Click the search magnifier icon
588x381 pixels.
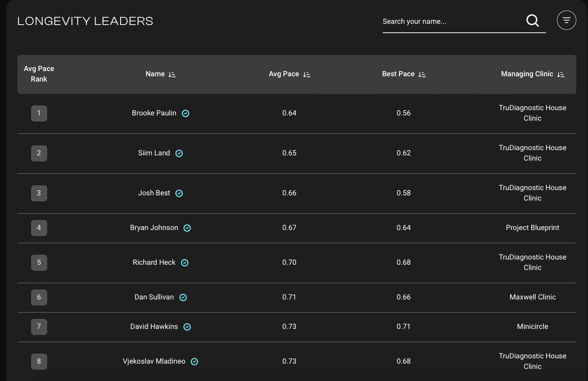pos(533,21)
